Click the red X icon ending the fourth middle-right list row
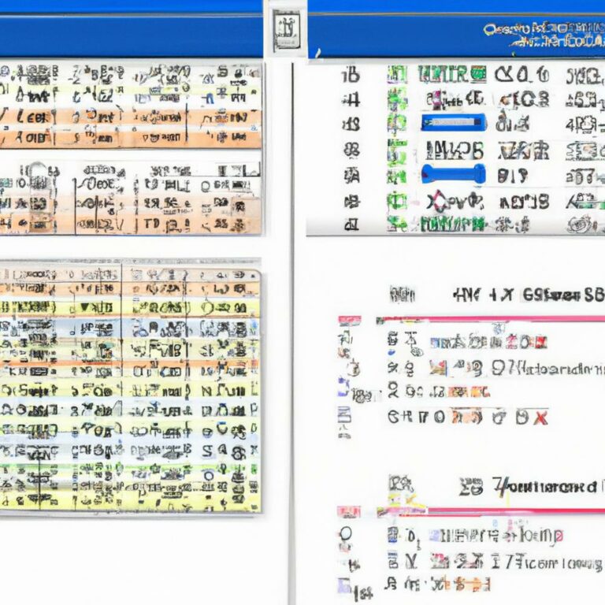 pos(540,418)
